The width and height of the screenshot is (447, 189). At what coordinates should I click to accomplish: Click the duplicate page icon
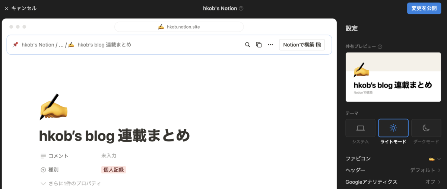[259, 45]
